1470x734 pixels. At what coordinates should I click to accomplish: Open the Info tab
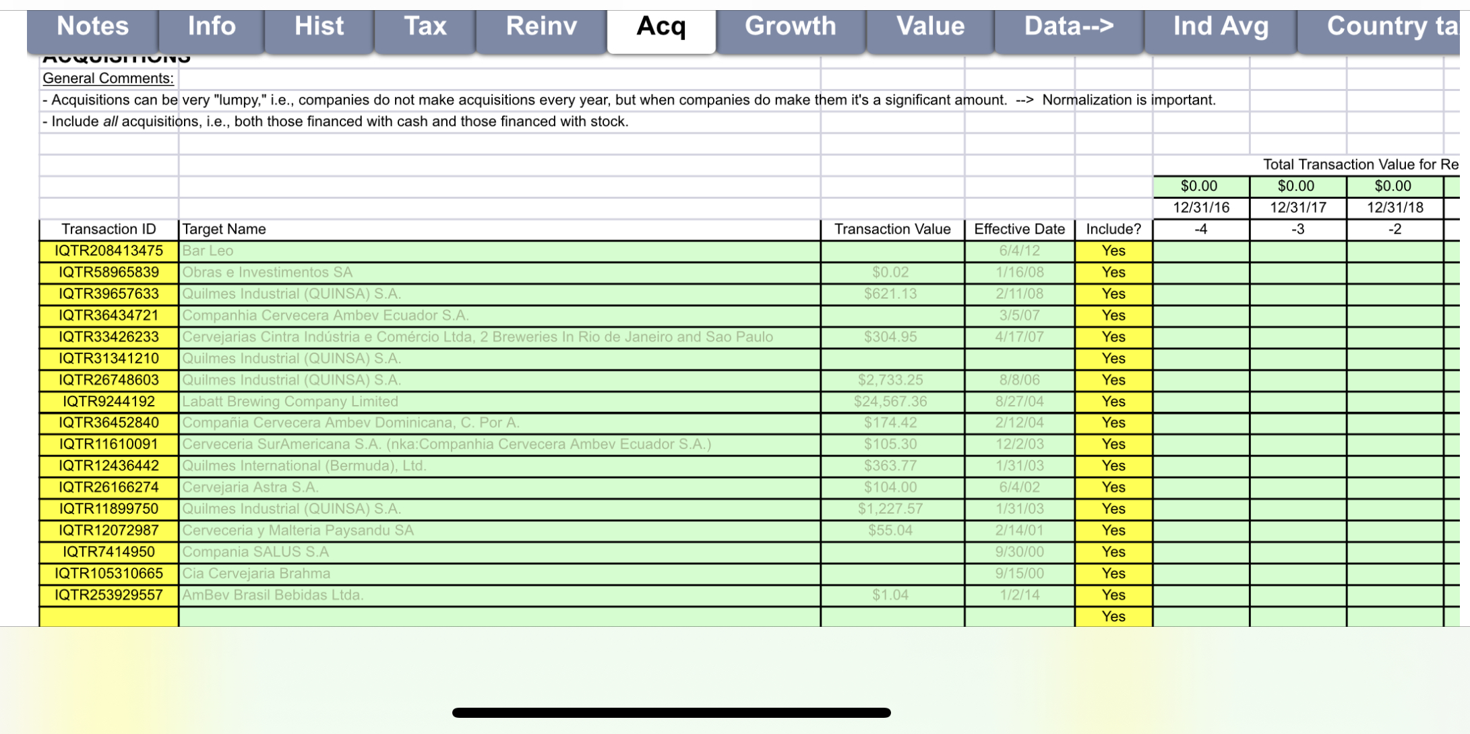coord(210,27)
